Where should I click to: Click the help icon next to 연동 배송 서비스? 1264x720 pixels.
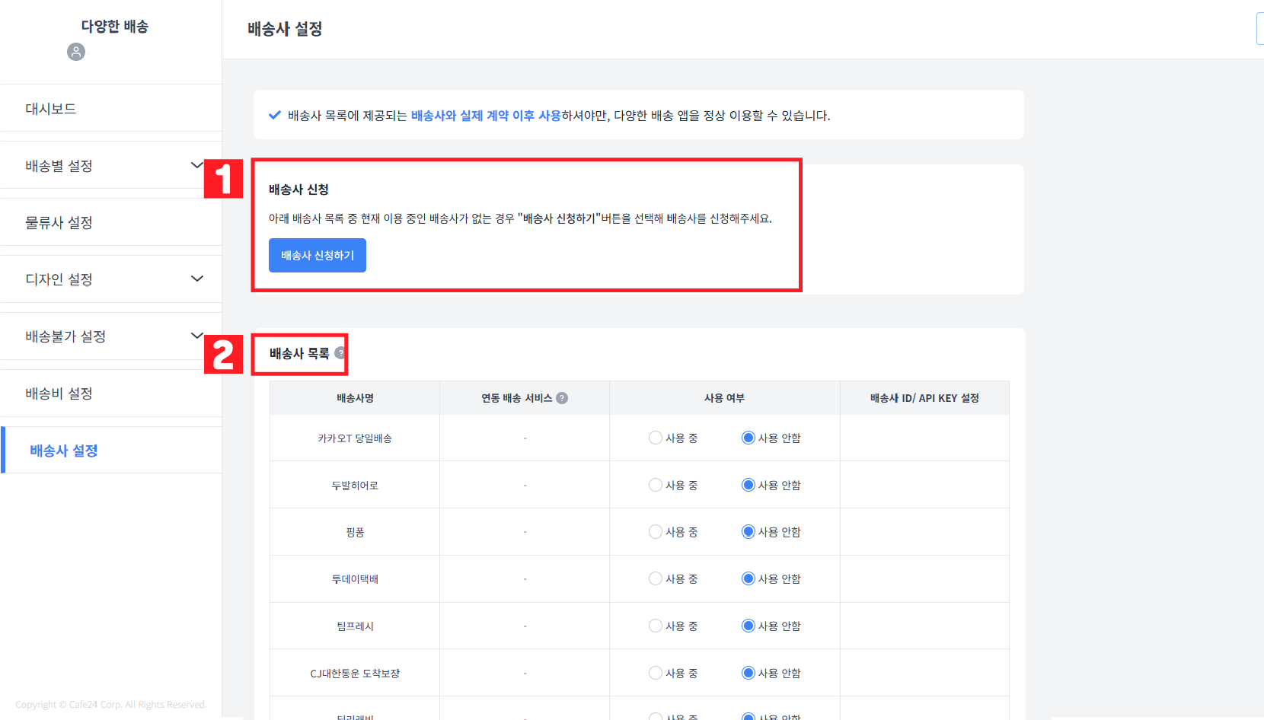(562, 397)
